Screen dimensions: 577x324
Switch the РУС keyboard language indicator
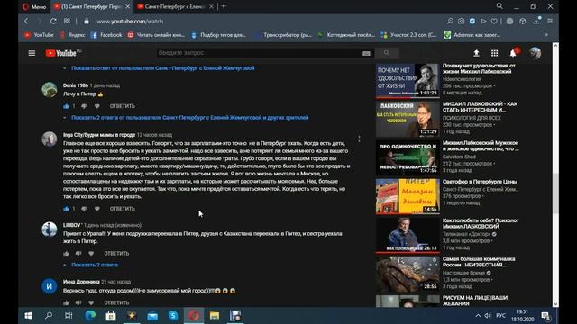(501, 316)
